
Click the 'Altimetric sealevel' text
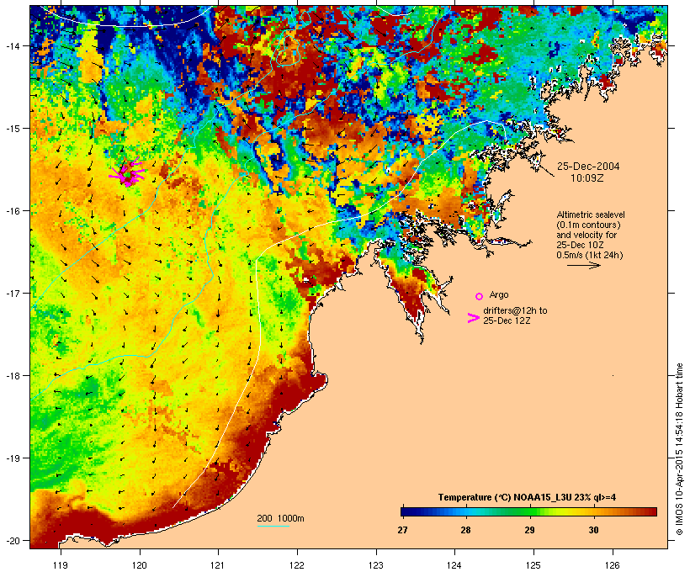tap(591, 214)
